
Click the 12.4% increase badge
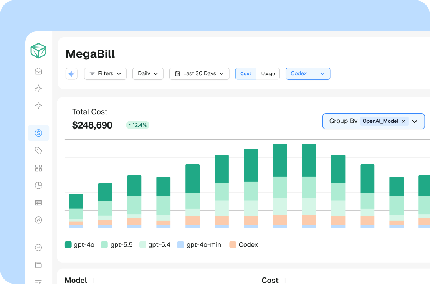pos(138,125)
